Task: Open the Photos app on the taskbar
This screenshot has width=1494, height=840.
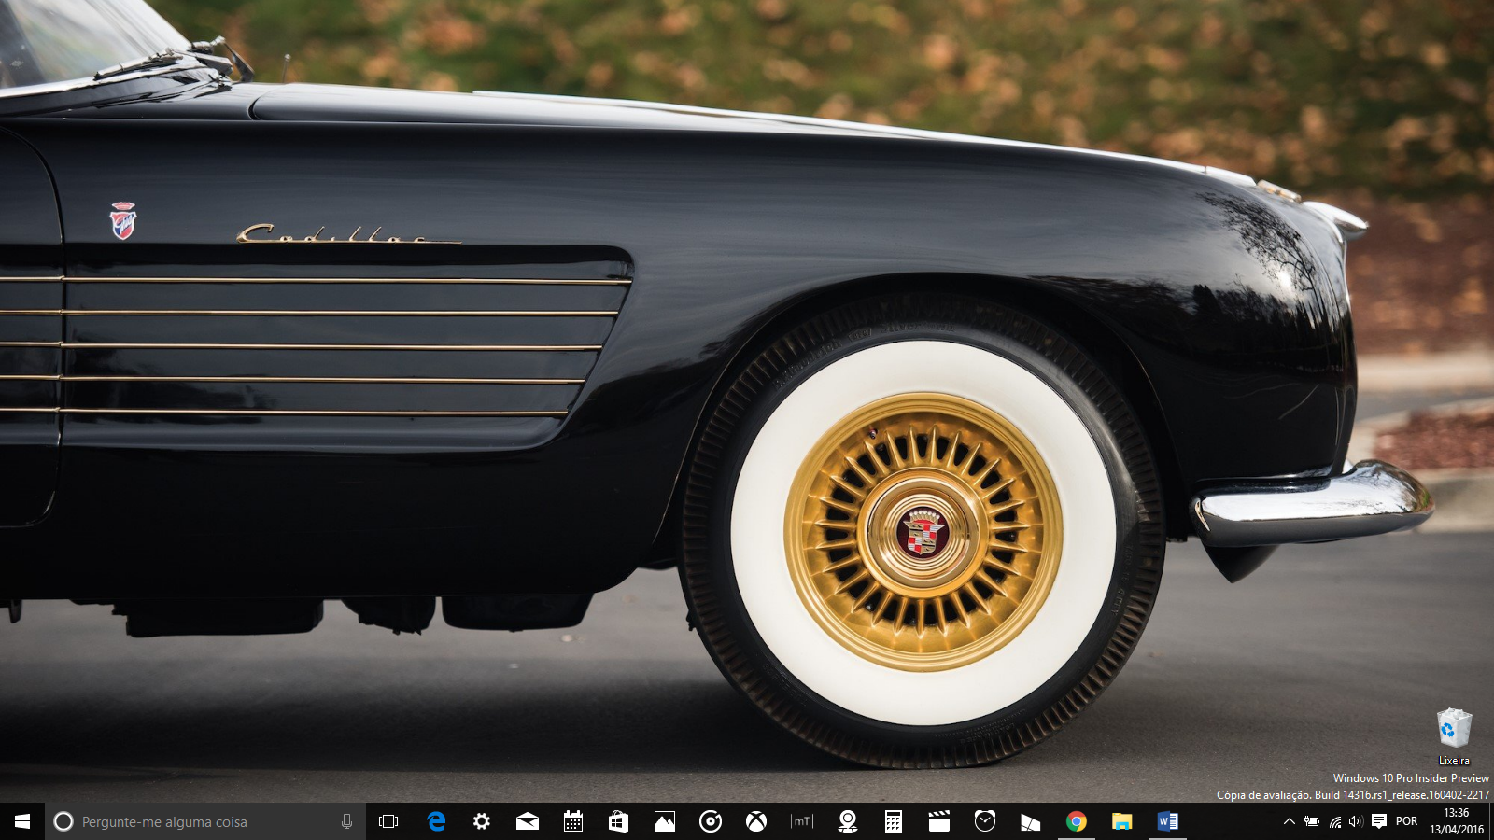Action: tap(664, 821)
